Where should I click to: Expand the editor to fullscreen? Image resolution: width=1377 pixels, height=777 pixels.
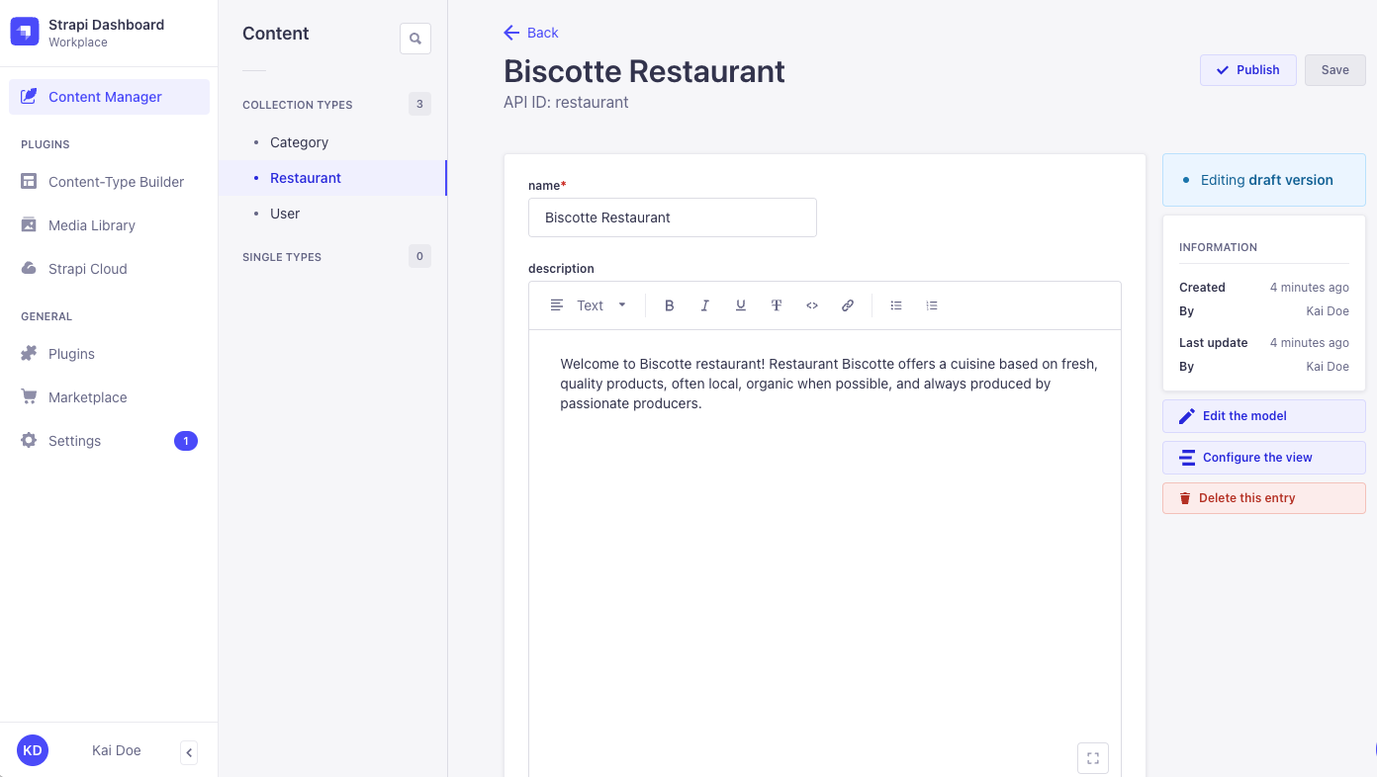[x=1093, y=758]
